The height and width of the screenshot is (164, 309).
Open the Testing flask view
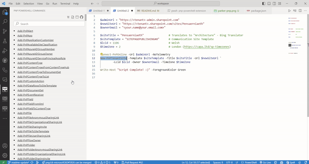(x=5, y=41)
